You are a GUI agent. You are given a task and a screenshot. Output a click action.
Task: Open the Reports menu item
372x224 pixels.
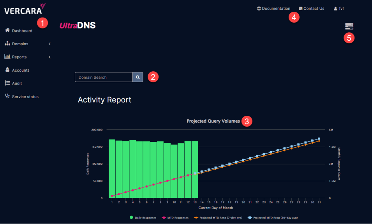coord(19,57)
